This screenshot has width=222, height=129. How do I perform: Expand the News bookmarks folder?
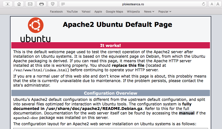click(149, 12)
